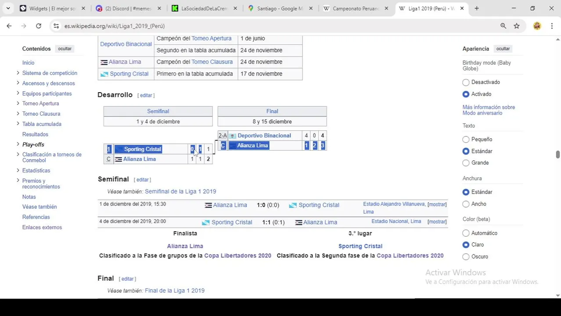Open Semifinal de la Liga 1 2019 link
Screen dimensions: 561x316
[x=180, y=191]
